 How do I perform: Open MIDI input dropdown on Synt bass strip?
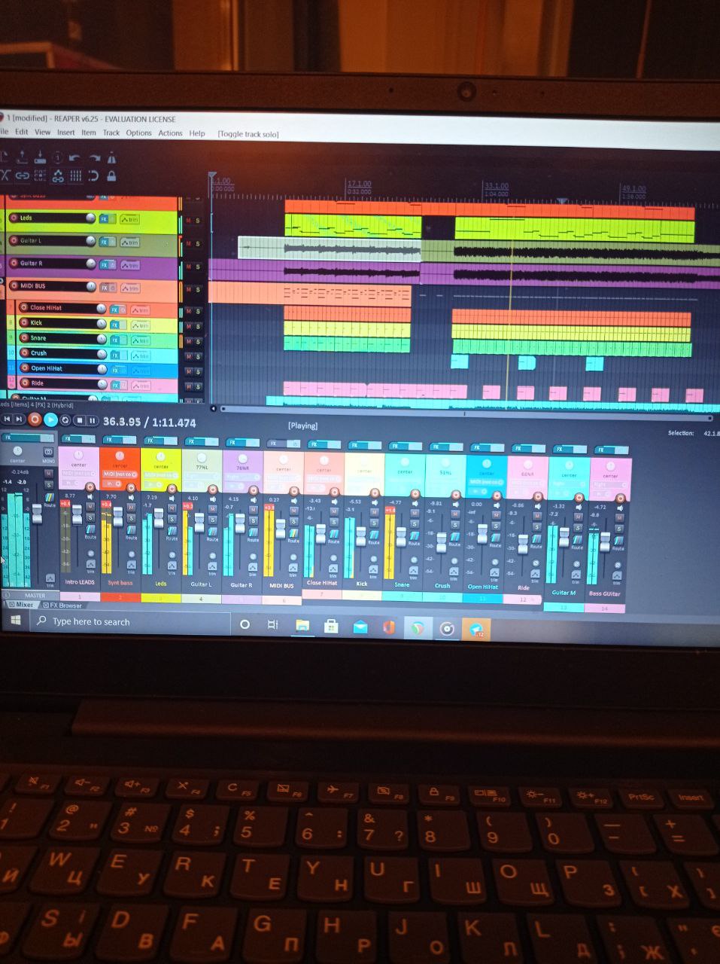120,474
